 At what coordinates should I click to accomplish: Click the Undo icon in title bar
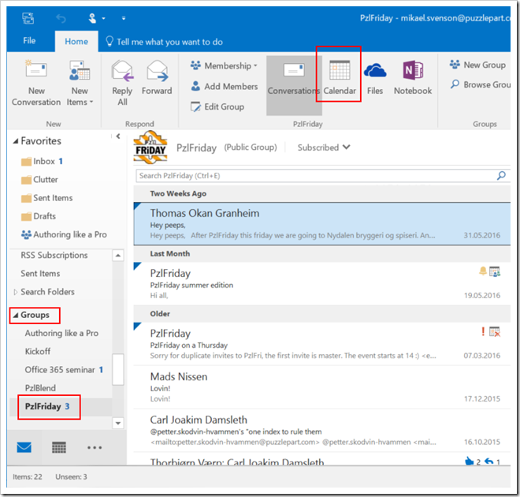pos(61,18)
